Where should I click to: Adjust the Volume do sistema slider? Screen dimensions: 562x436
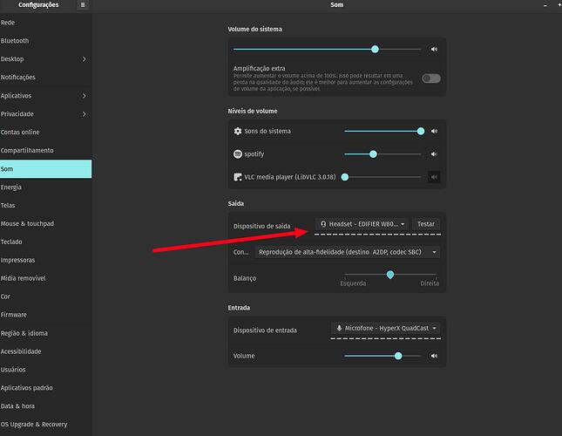coord(327,49)
